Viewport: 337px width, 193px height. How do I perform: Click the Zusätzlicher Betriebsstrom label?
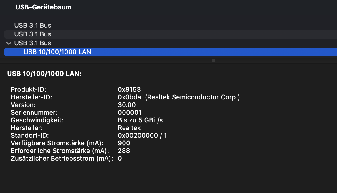pyautogui.click(x=62, y=158)
